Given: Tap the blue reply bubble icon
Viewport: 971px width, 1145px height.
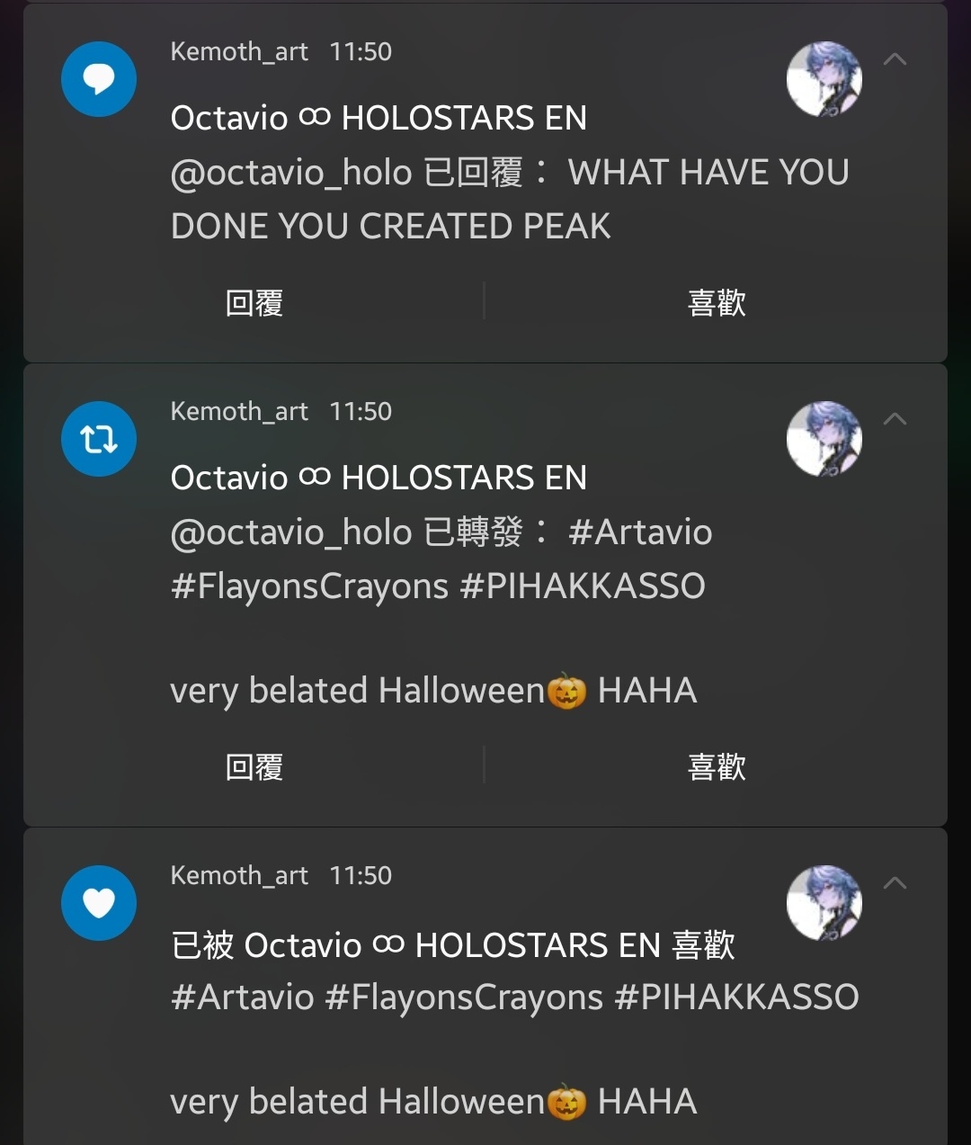Looking at the screenshot, I should 99,79.
